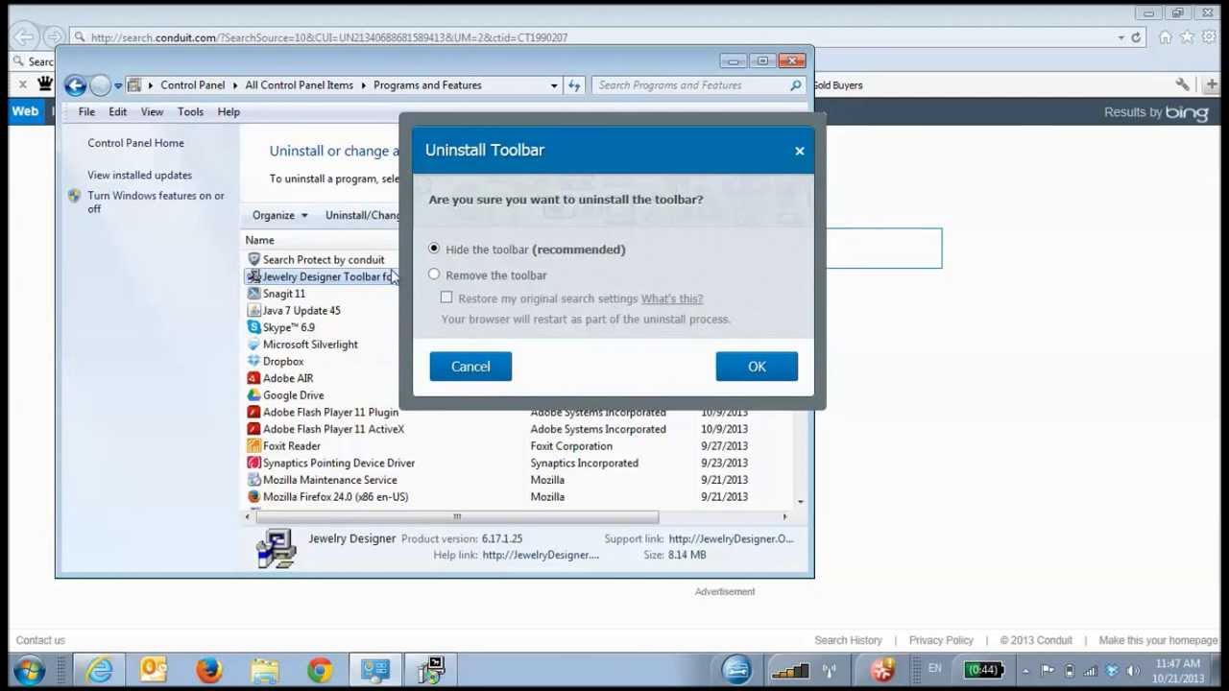The width and height of the screenshot is (1229, 691).
Task: Click the Dropbox program icon
Action: point(253,362)
